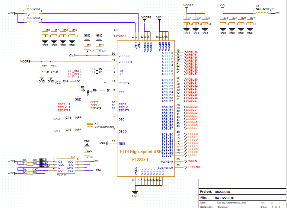Click the C9 capacitor symbol
This screenshot has width=287, height=208.
click(x=87, y=48)
